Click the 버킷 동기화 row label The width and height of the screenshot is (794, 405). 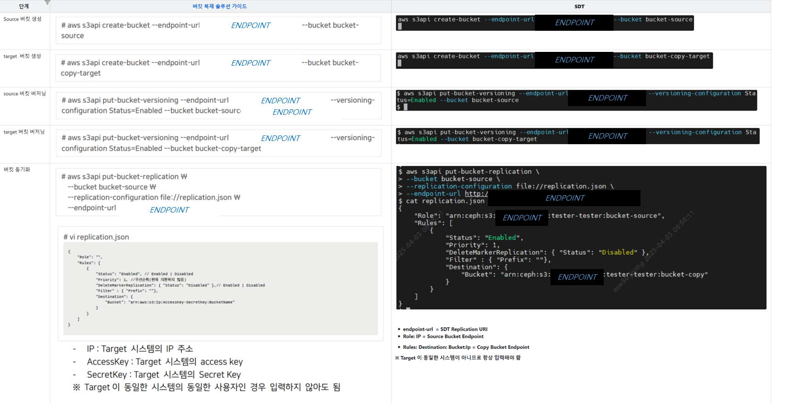point(17,169)
